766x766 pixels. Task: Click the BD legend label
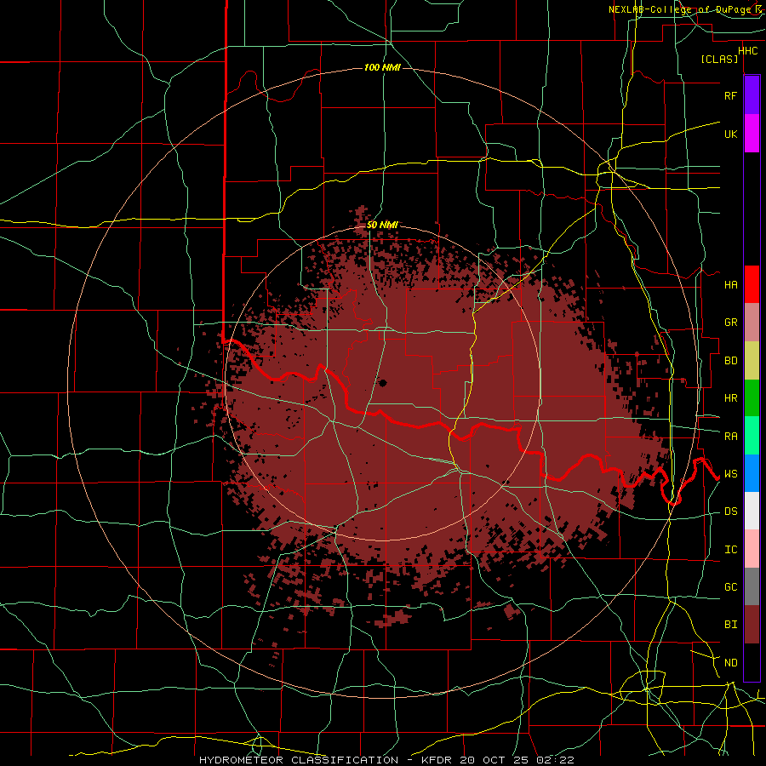730,361
